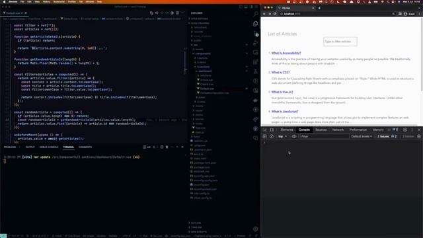Reload the browser page
Screen dimensions: 423x238
(275, 14)
